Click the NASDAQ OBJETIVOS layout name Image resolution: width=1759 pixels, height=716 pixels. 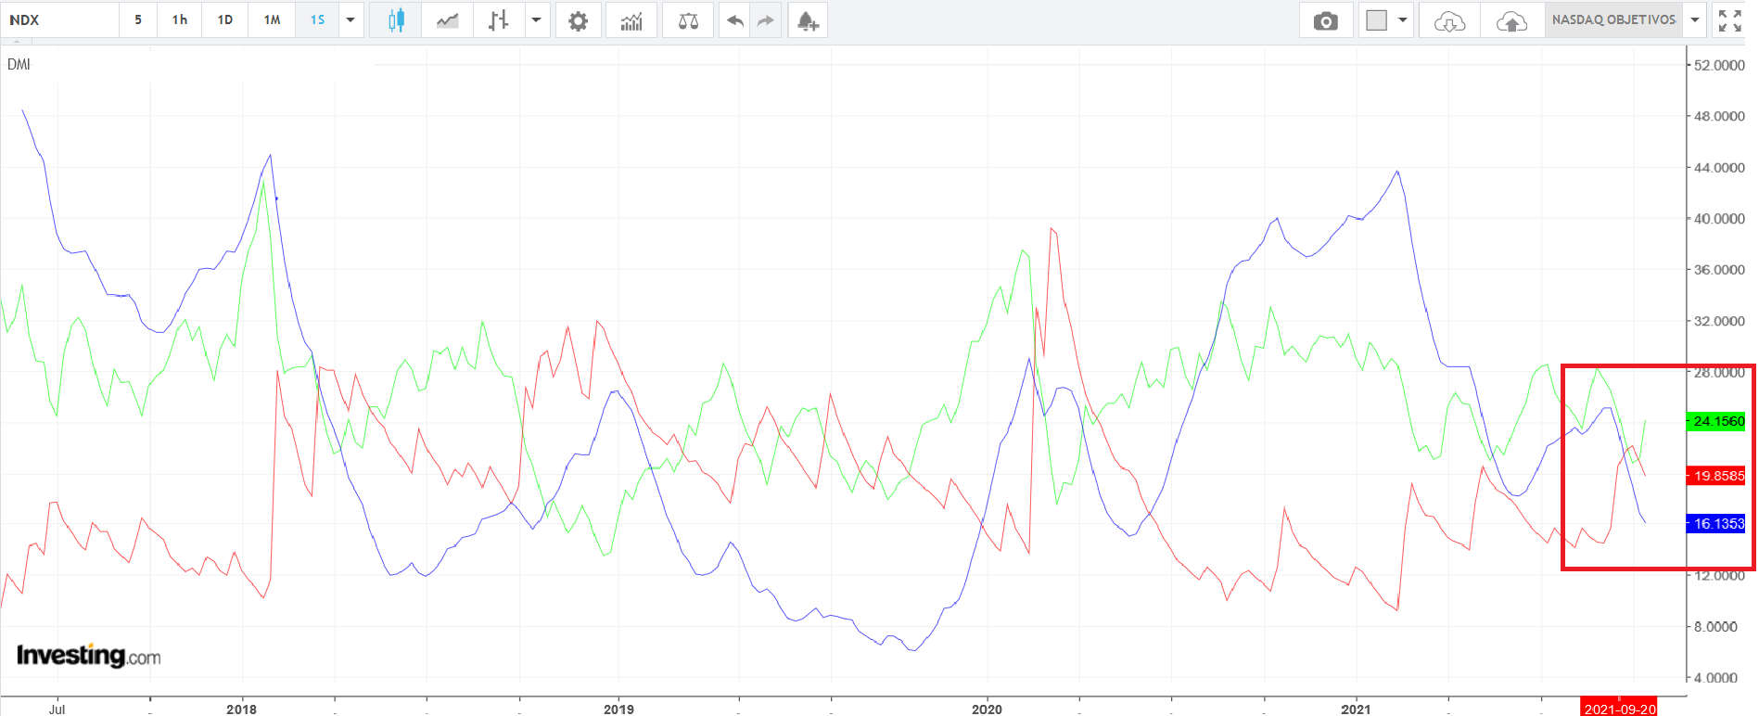pos(1613,20)
